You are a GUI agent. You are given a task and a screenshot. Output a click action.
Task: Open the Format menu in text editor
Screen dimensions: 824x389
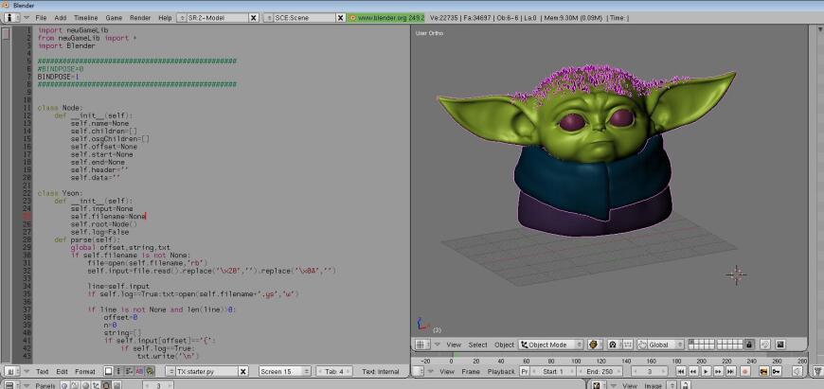tap(85, 372)
